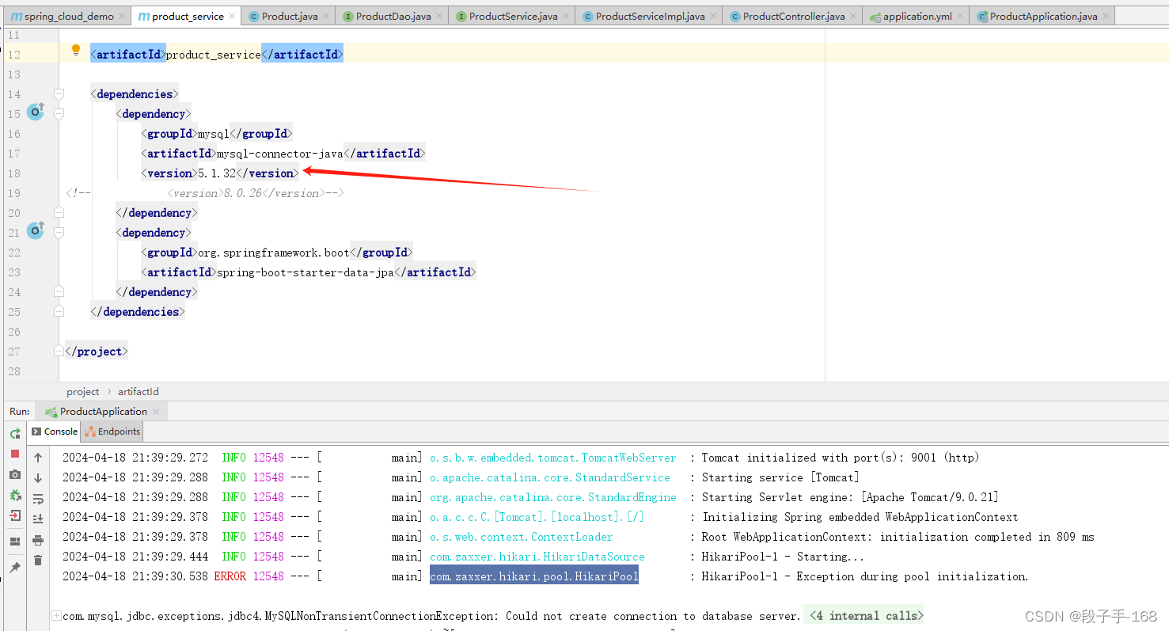Click the com.zaxxer.hikari.HikariDataSource logger link

tap(537, 557)
